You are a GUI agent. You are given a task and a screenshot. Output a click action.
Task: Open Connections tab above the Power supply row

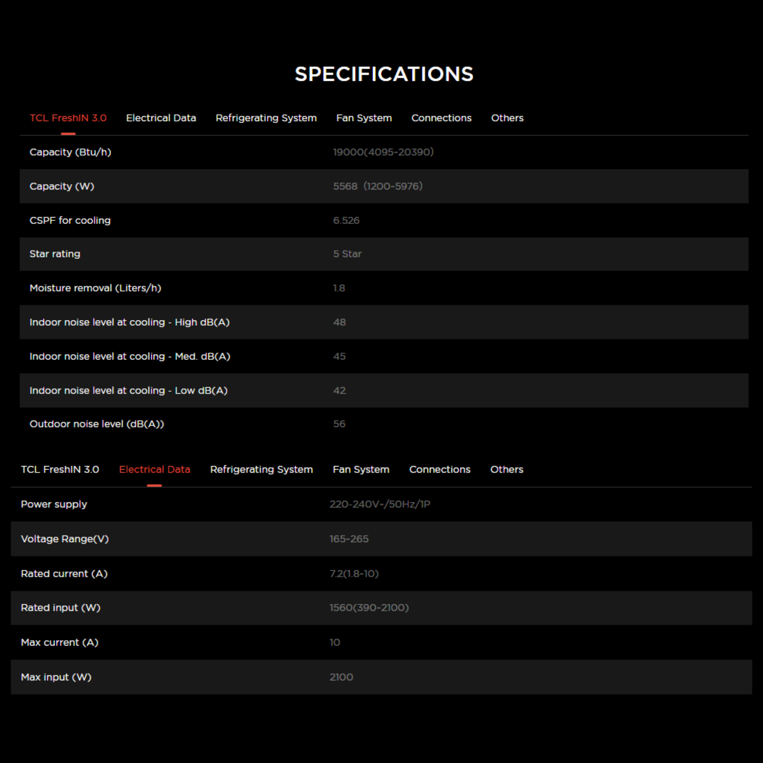440,469
